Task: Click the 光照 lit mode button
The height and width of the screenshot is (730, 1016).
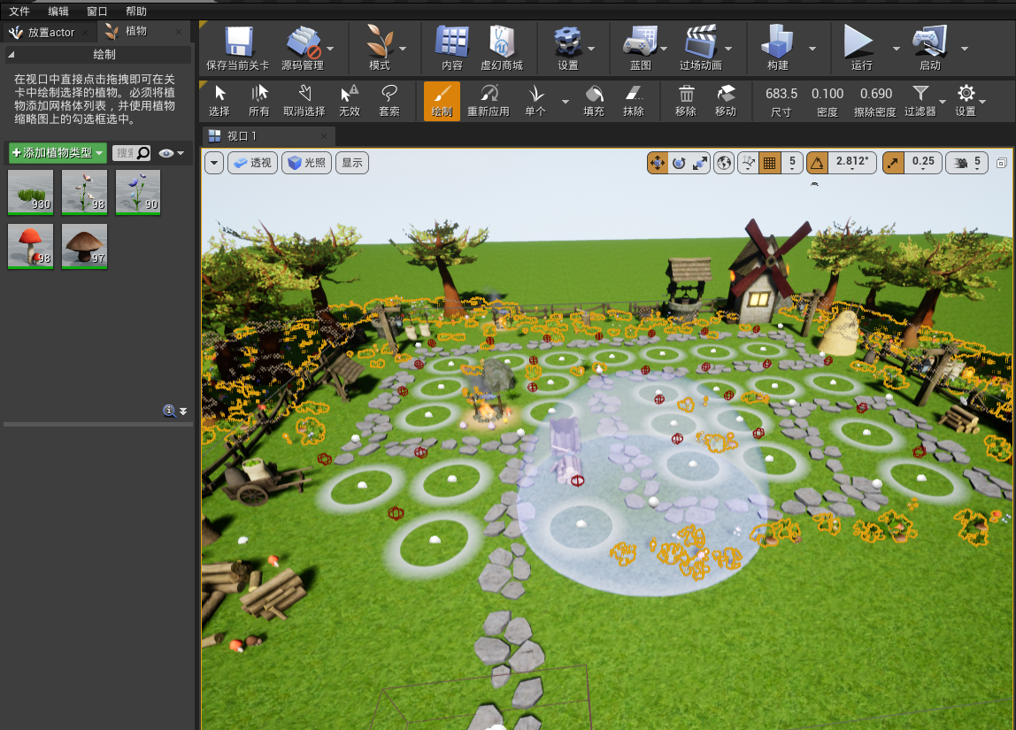Action: [x=306, y=163]
